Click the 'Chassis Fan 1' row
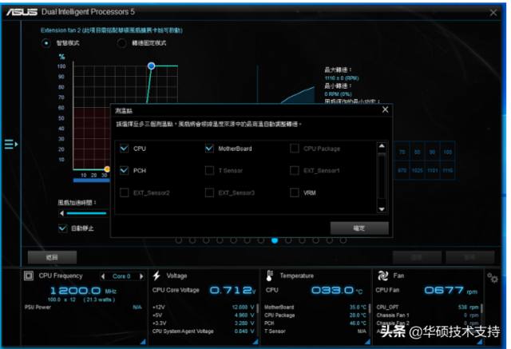This screenshot has height=349, width=511. [428, 315]
